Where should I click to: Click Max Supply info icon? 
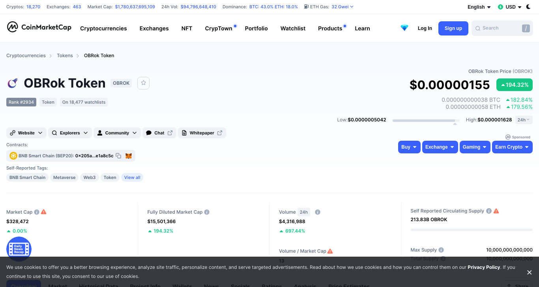tap(441, 250)
